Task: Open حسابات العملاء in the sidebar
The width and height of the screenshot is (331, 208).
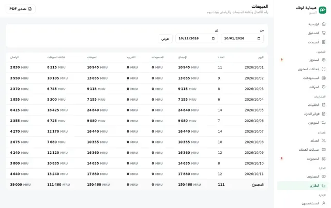Action: pyautogui.click(x=302, y=150)
